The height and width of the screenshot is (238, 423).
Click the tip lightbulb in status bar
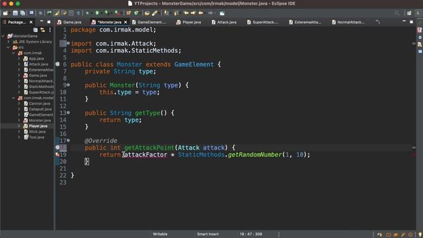[x=420, y=235]
